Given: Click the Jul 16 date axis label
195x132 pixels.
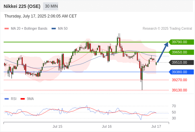Looking at the screenshot, I should [107, 126].
